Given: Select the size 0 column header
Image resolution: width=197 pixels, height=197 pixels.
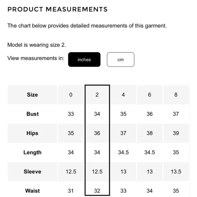Looking at the screenshot, I should pos(71,95).
